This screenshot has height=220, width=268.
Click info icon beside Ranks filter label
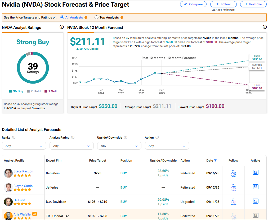click(14, 137)
